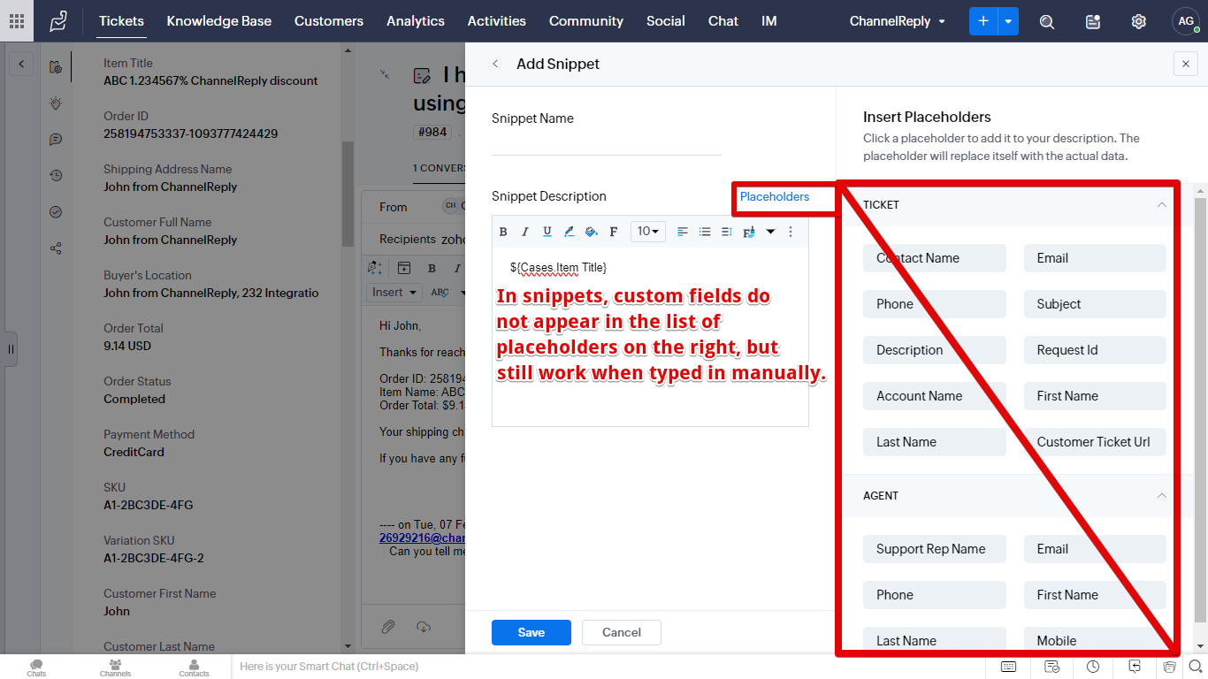Open Channels in the bottom bar
Viewport: 1208px width, 679px height.
pyautogui.click(x=115, y=668)
